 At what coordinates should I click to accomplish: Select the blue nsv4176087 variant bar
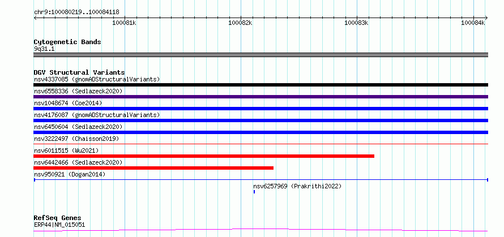(260, 120)
